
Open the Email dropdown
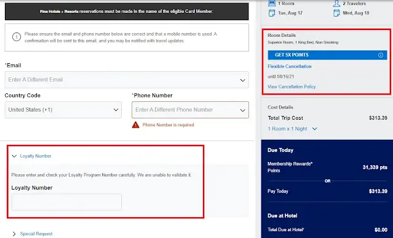127,80
